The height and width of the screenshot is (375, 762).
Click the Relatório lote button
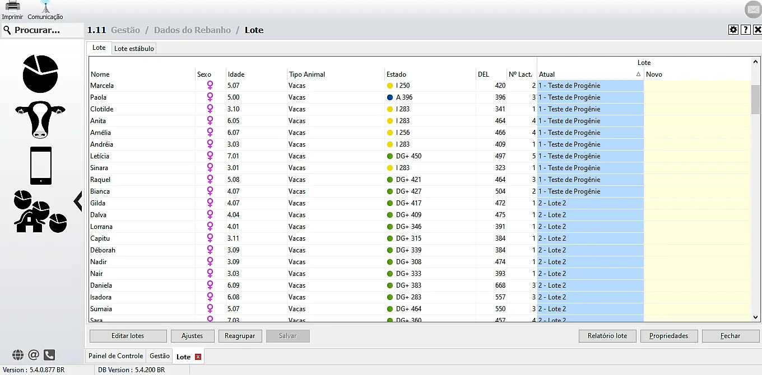pos(607,336)
